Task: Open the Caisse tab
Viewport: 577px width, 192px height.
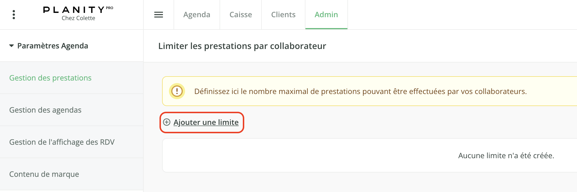Action: pyautogui.click(x=241, y=15)
